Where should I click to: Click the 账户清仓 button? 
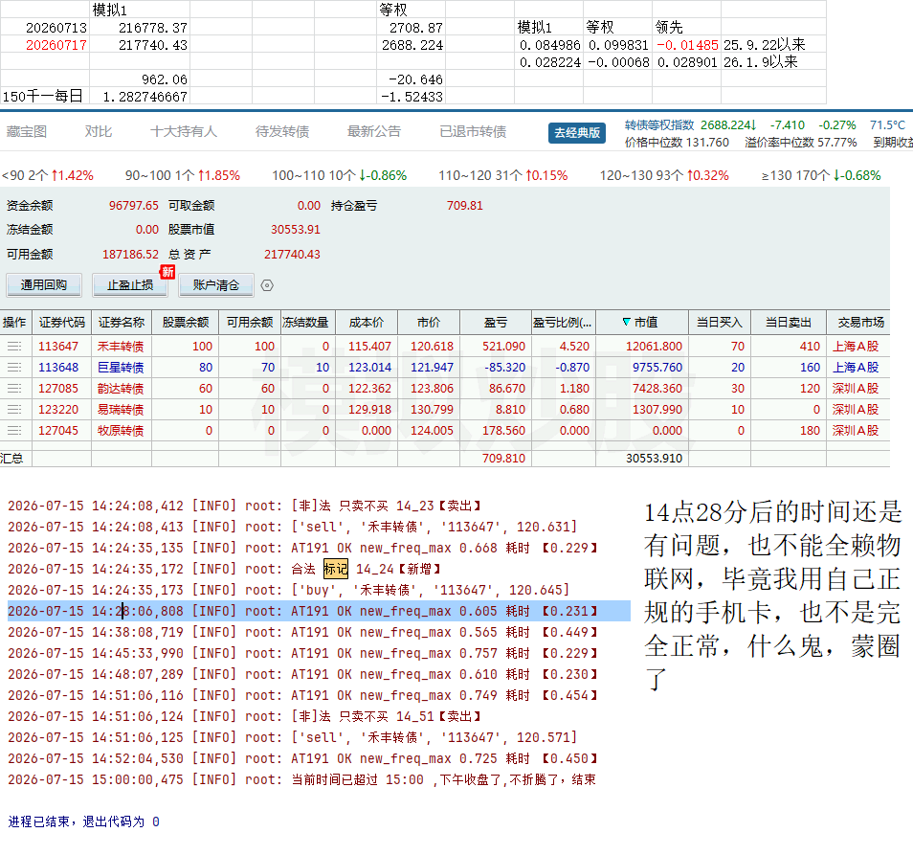coord(216,284)
